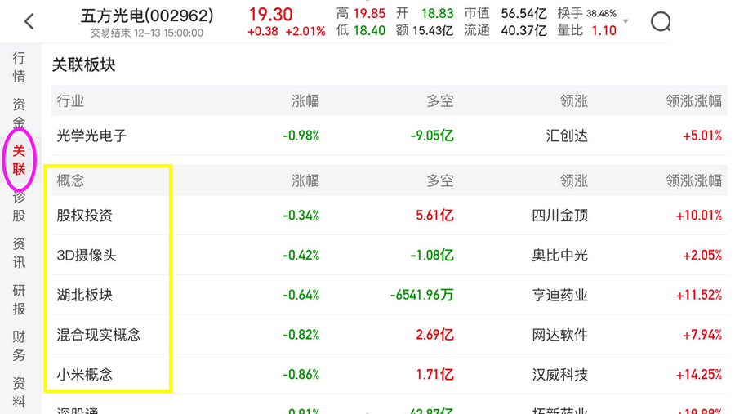This screenshot has width=735, height=414.
Task: Open the 行情 sidebar tab
Action: click(19, 67)
